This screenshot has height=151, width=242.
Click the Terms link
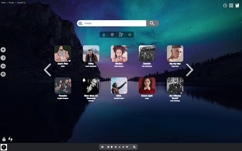(x=3, y=3)
